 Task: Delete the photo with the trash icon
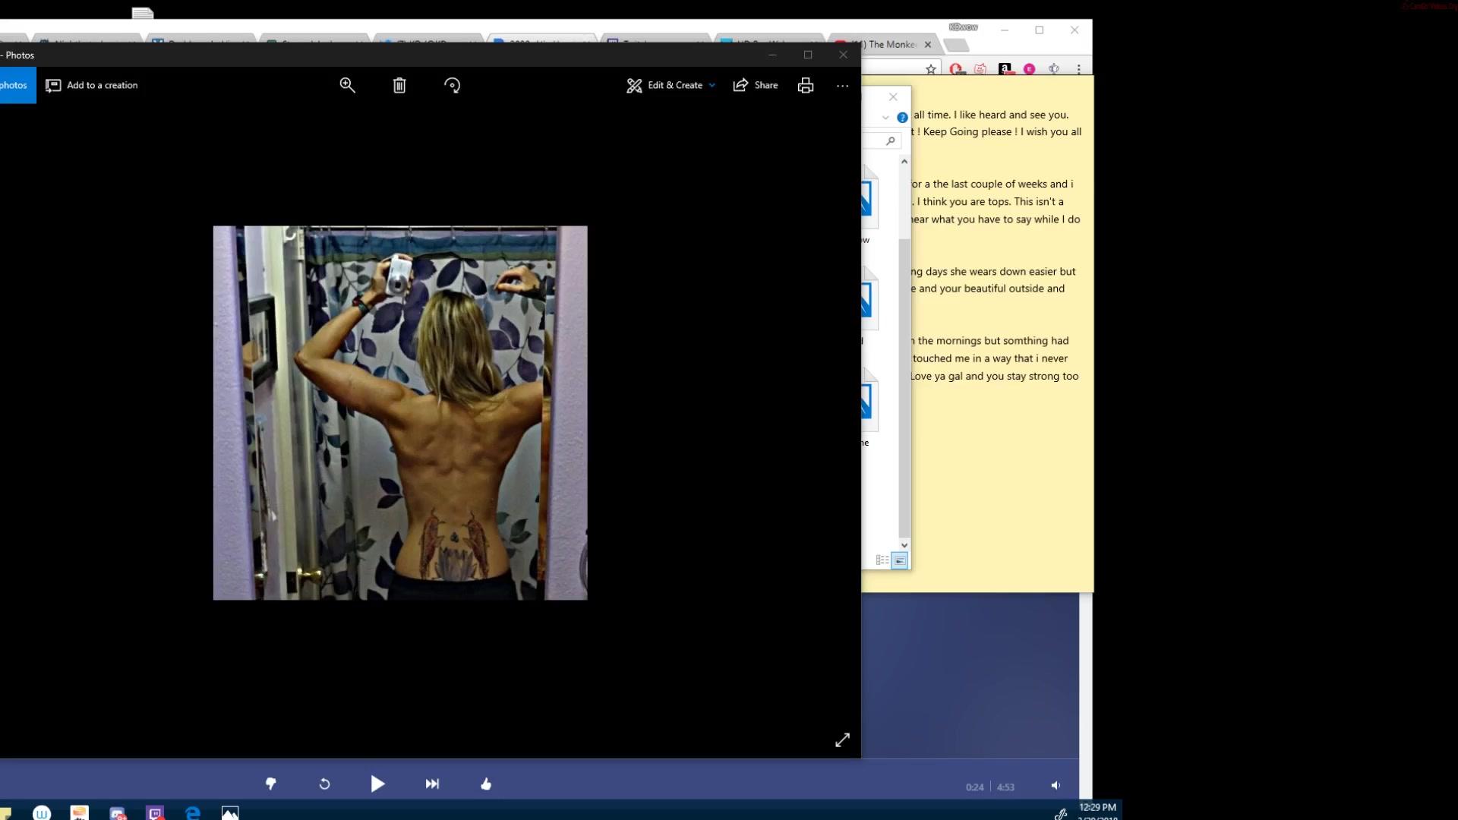(399, 85)
